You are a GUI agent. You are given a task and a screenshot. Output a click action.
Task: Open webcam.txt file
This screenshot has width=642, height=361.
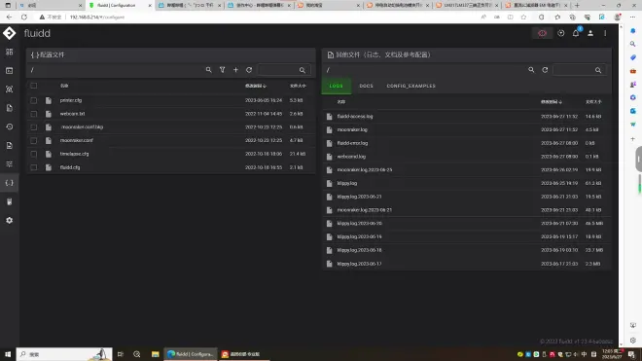pyautogui.click(x=73, y=114)
